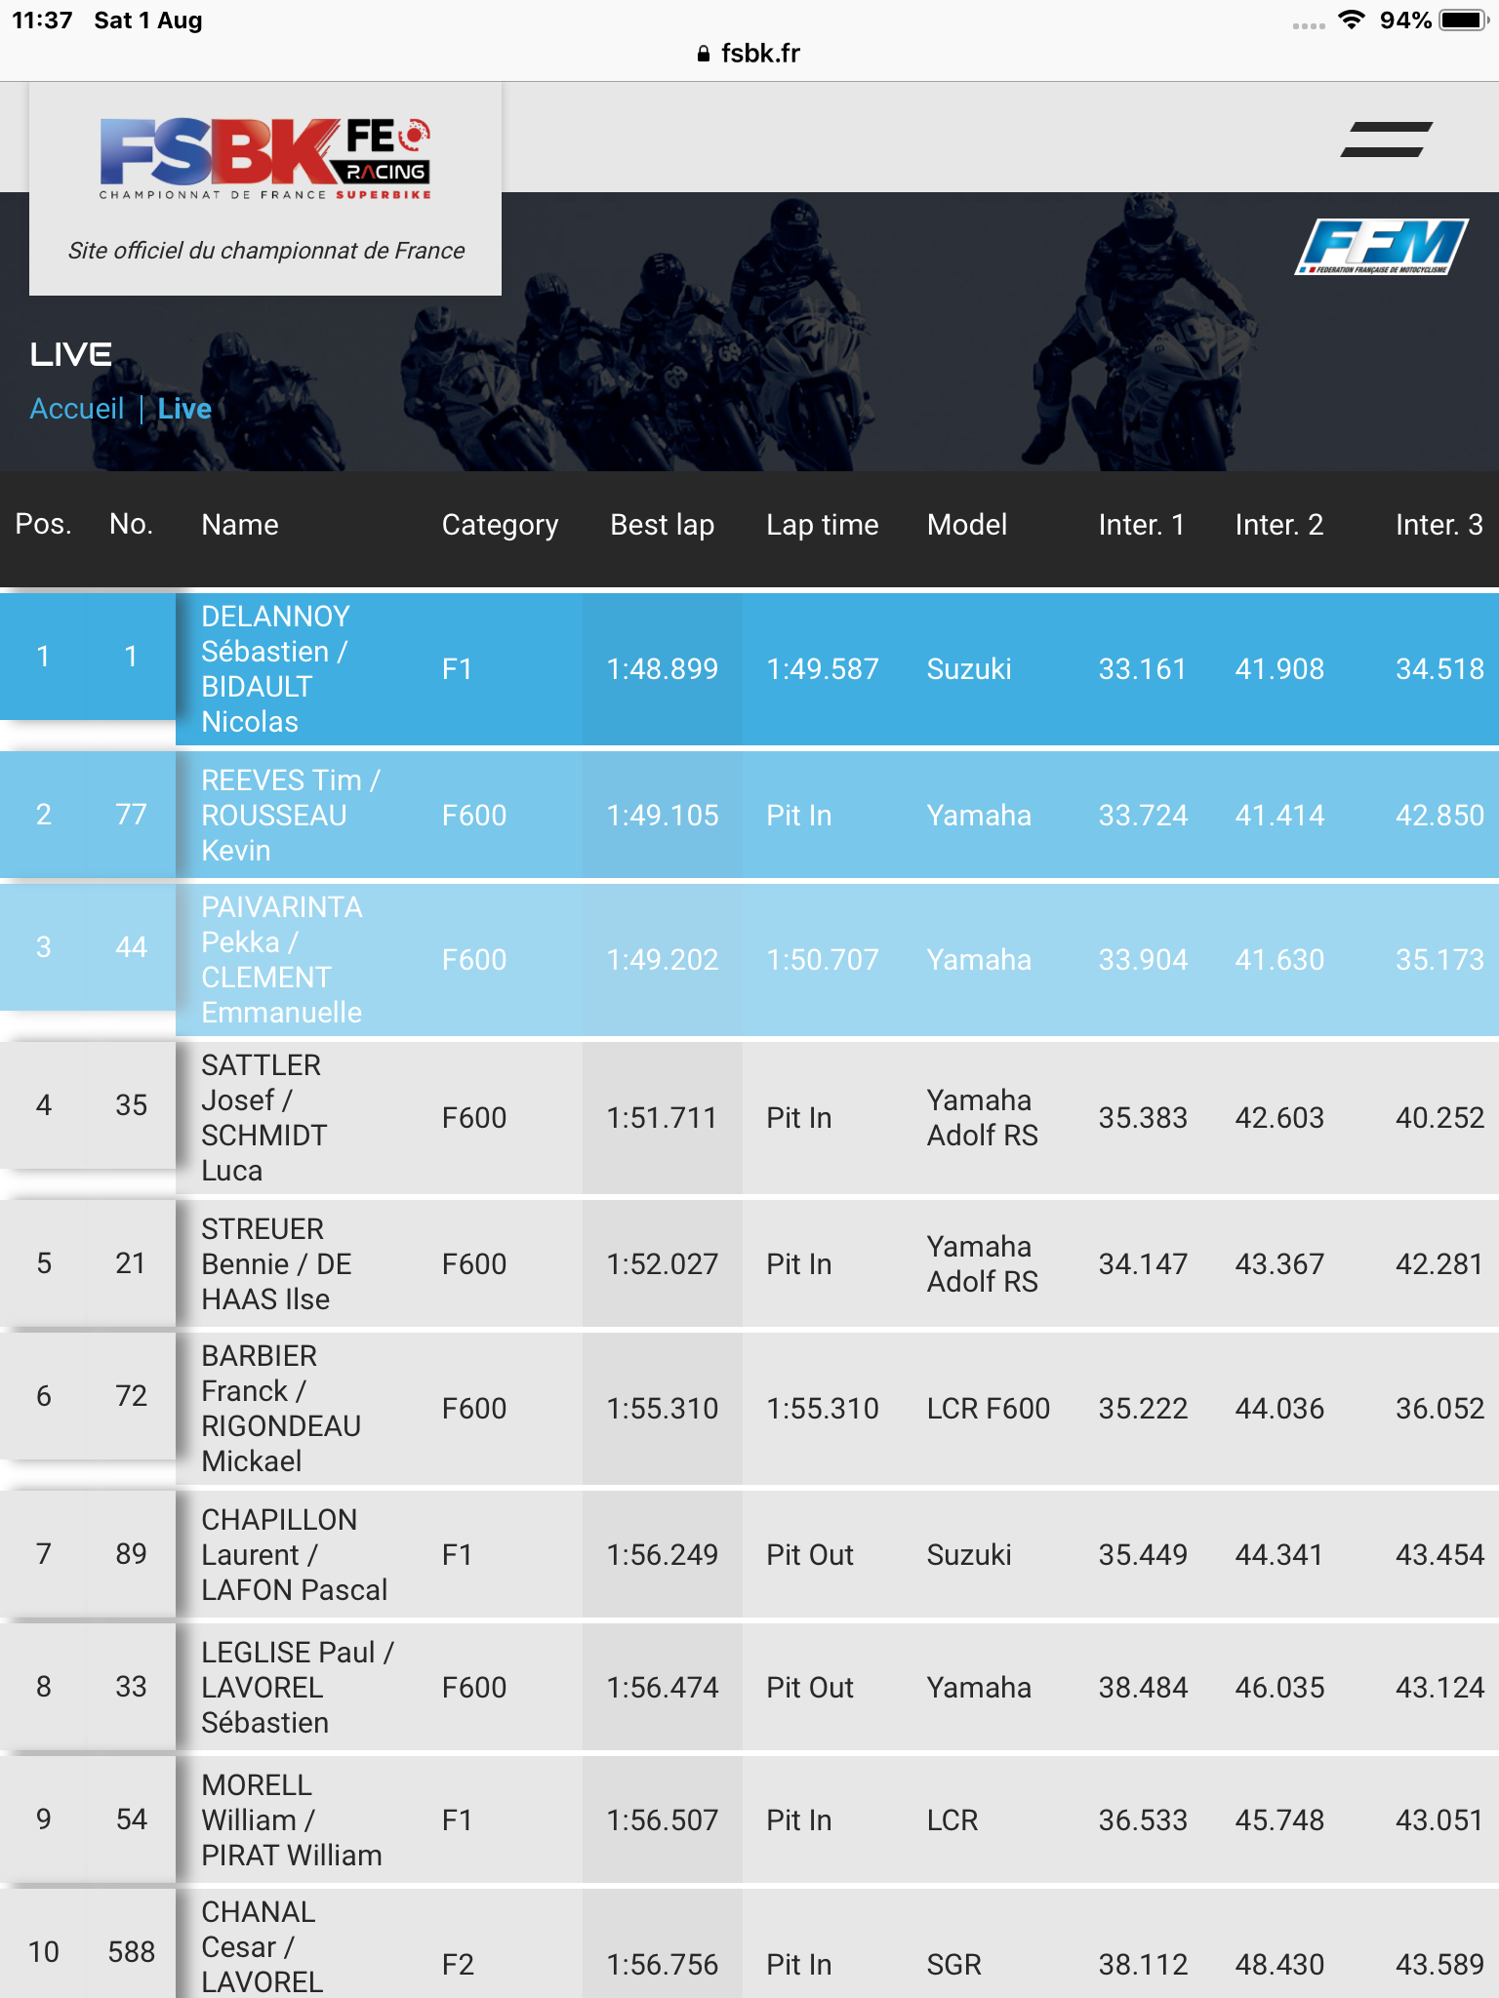The width and height of the screenshot is (1499, 1998).
Task: Click the MORELL William / PIRAT William row
Action: tap(749, 1820)
